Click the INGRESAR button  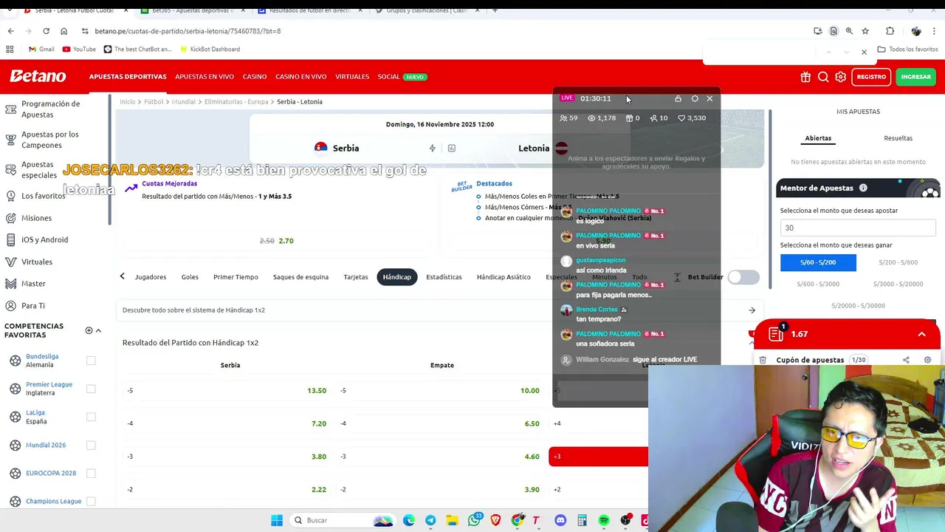(915, 77)
